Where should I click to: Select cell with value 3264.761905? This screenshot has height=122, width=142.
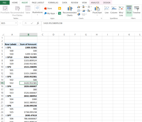(28, 57)
